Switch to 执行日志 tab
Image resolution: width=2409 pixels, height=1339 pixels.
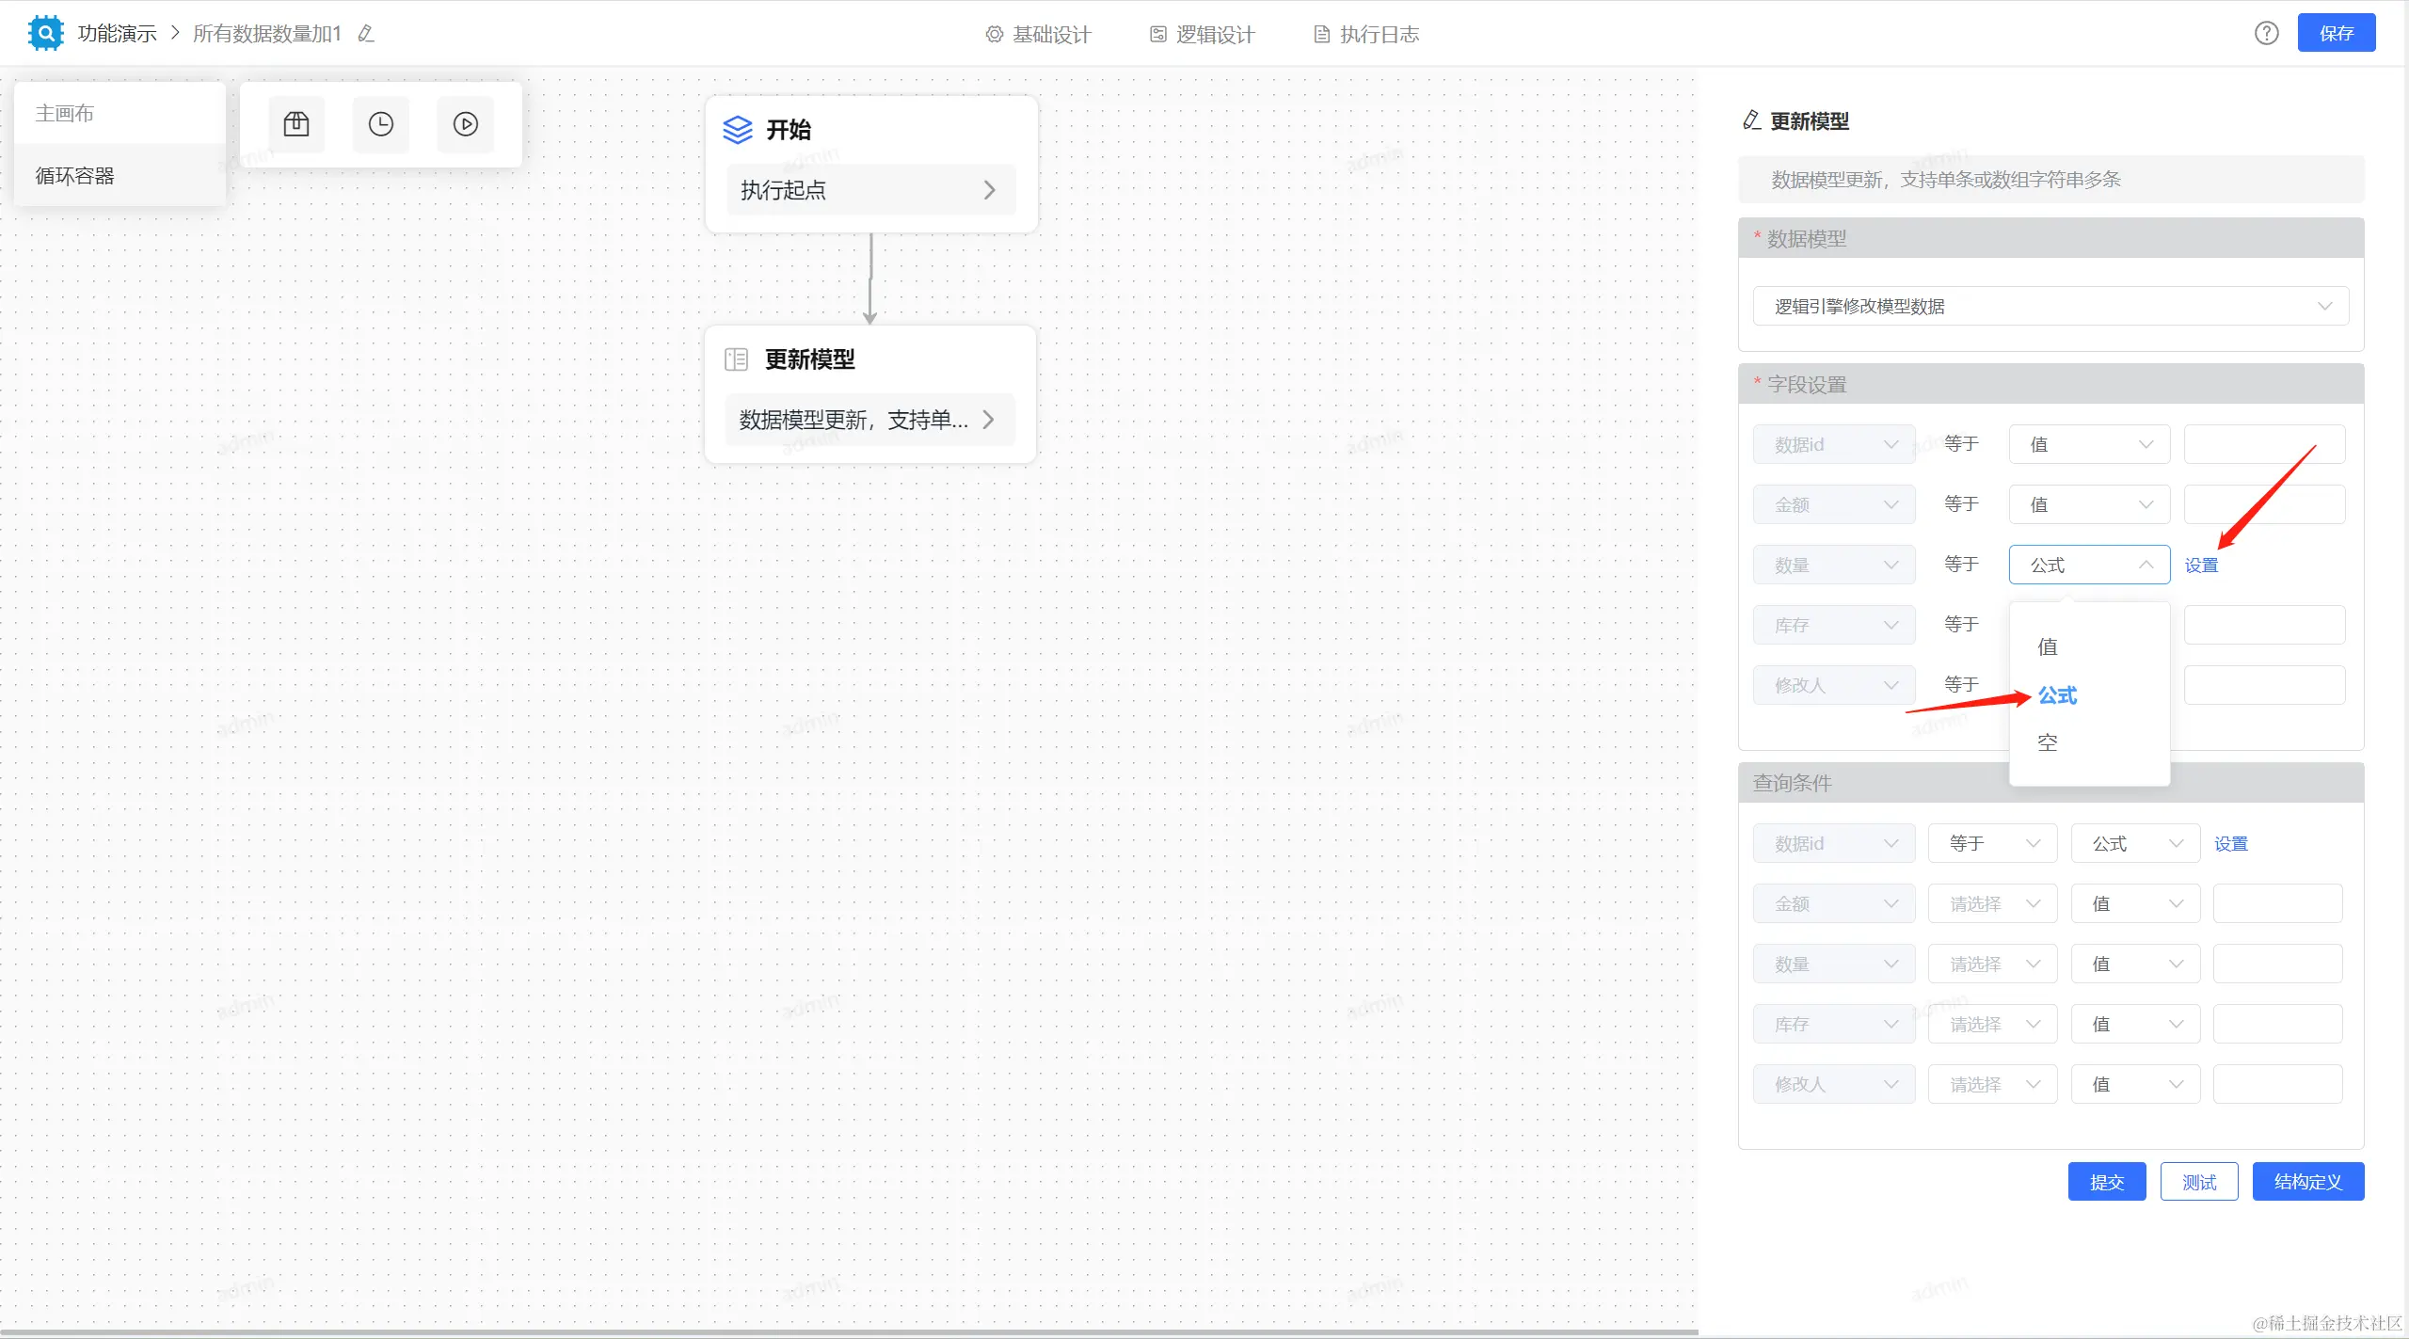click(x=1366, y=35)
